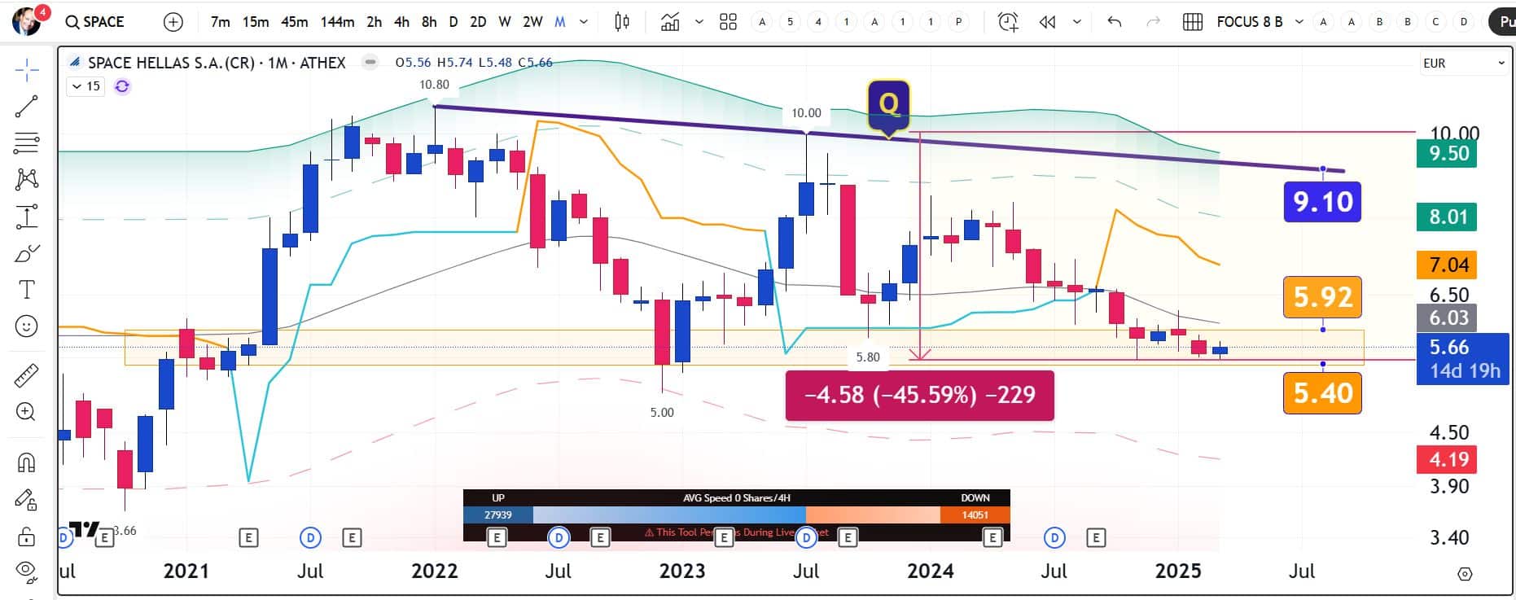This screenshot has width=1516, height=600.
Task: Select the W weekly timeframe
Action: point(505,22)
